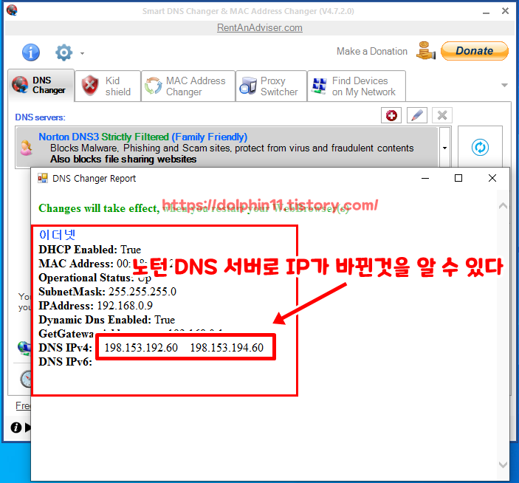Click DNS address 198.153.194.60

click(227, 348)
